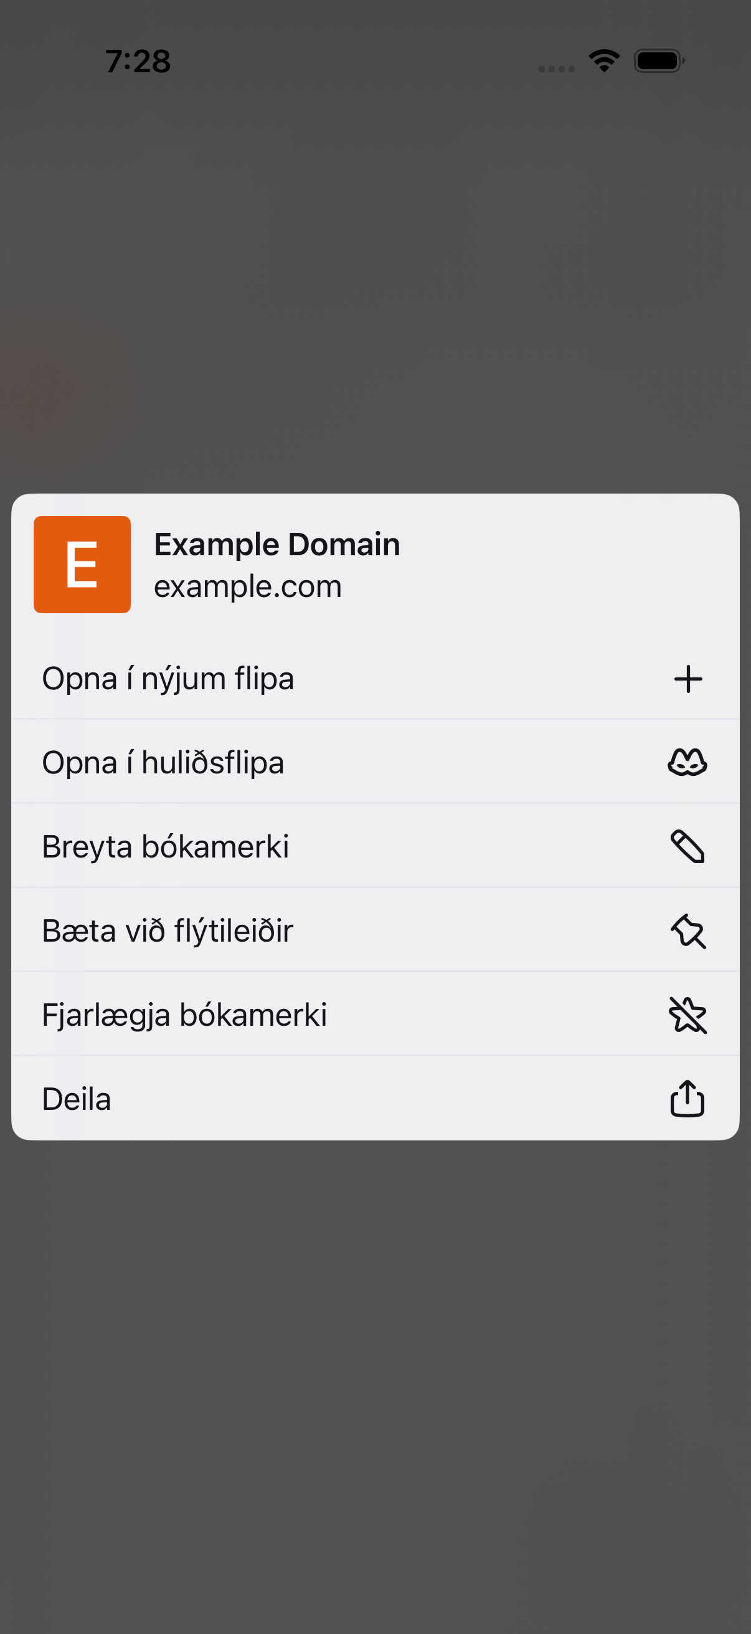The image size is (751, 1634).
Task: Tap the orange E favicon
Action: (82, 565)
